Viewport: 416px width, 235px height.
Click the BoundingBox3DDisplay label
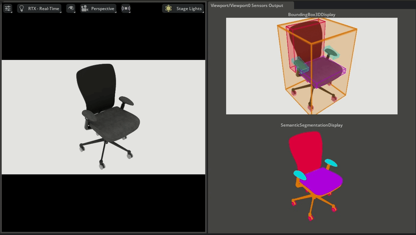tap(311, 15)
